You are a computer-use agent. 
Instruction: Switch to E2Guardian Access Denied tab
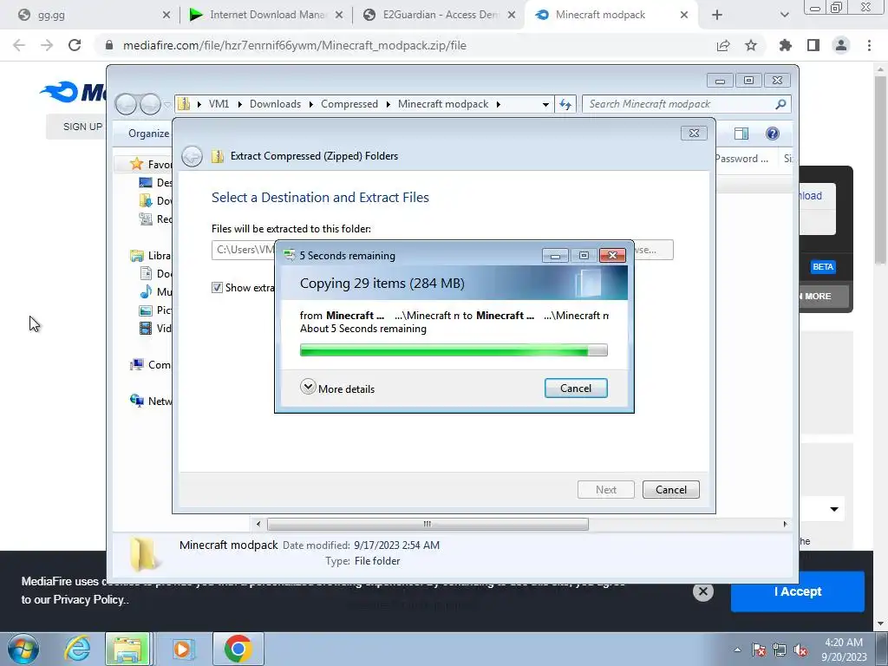(x=438, y=15)
